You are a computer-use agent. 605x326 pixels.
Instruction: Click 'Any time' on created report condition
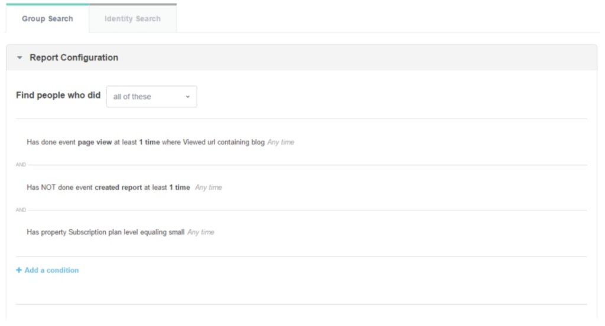[x=209, y=187]
